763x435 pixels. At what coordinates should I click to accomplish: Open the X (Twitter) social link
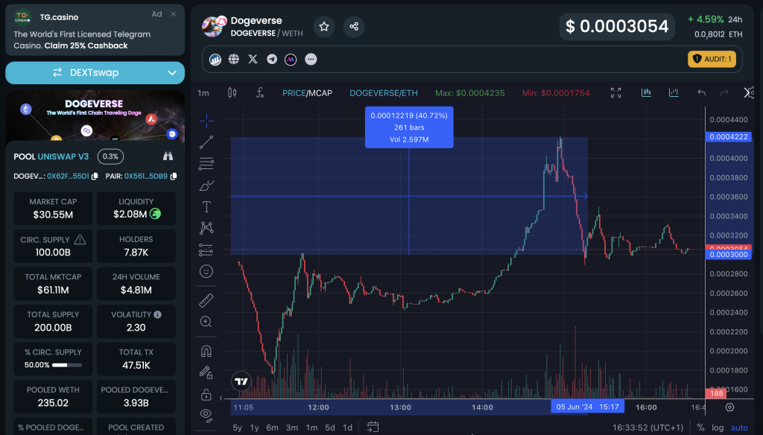click(253, 60)
